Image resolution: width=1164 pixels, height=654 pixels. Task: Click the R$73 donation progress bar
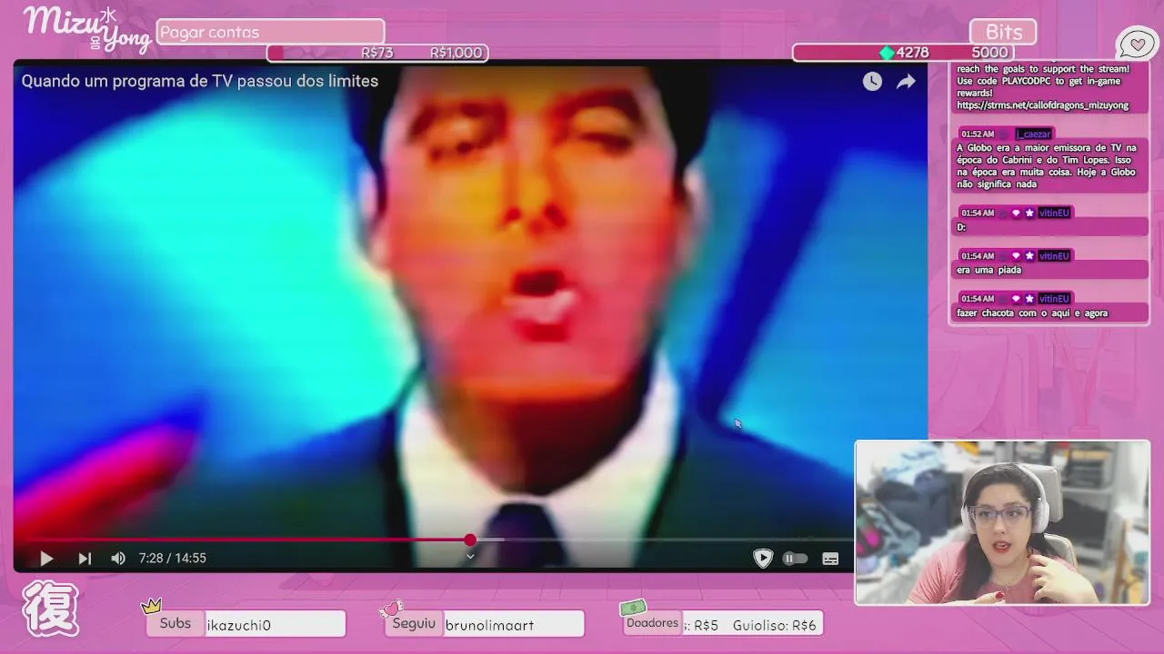[x=377, y=53]
